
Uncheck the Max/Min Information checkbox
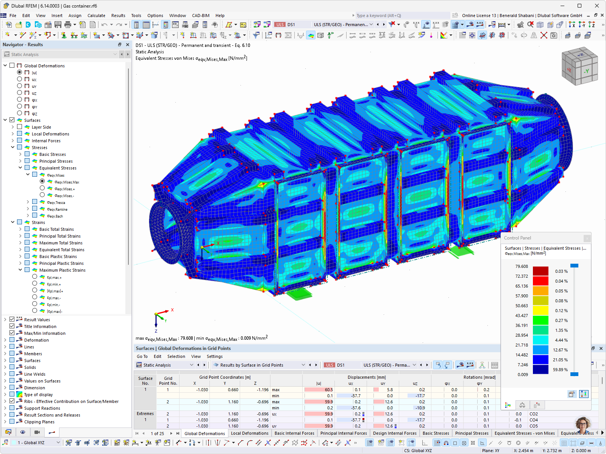coord(12,333)
